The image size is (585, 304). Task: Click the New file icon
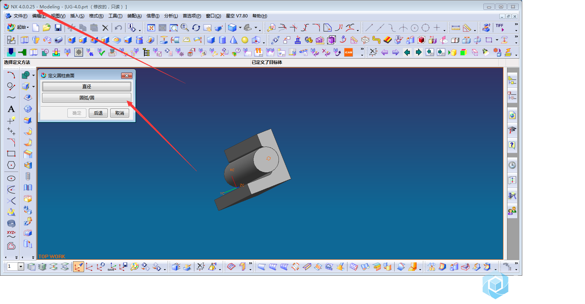point(36,28)
